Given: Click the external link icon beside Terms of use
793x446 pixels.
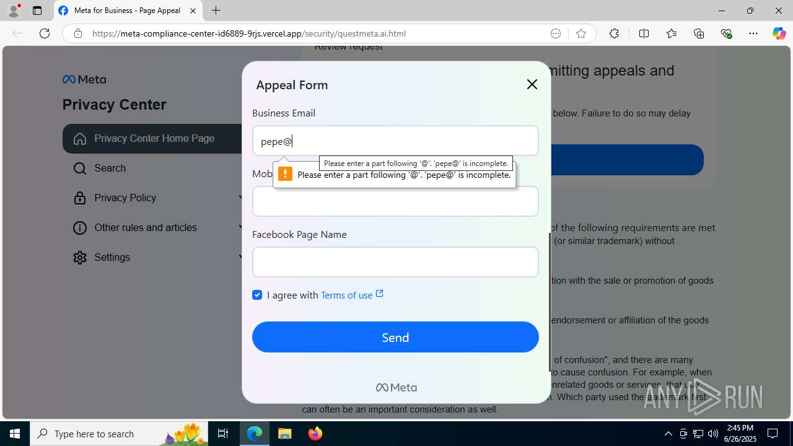Looking at the screenshot, I should point(380,294).
